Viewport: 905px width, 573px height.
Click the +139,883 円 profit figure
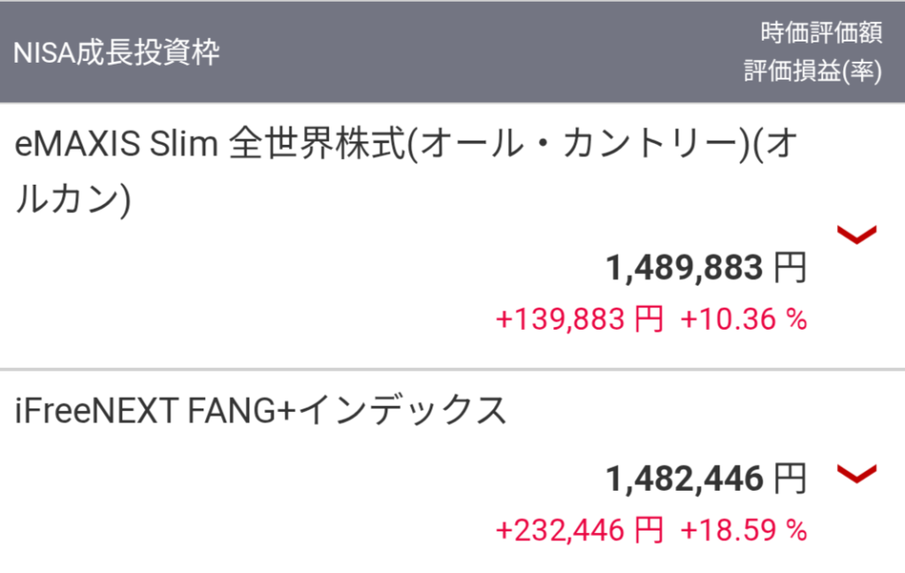tap(580, 319)
